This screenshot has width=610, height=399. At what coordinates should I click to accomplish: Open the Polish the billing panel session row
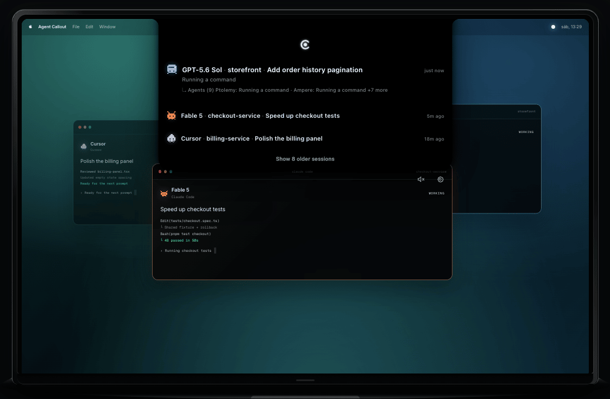click(305, 139)
